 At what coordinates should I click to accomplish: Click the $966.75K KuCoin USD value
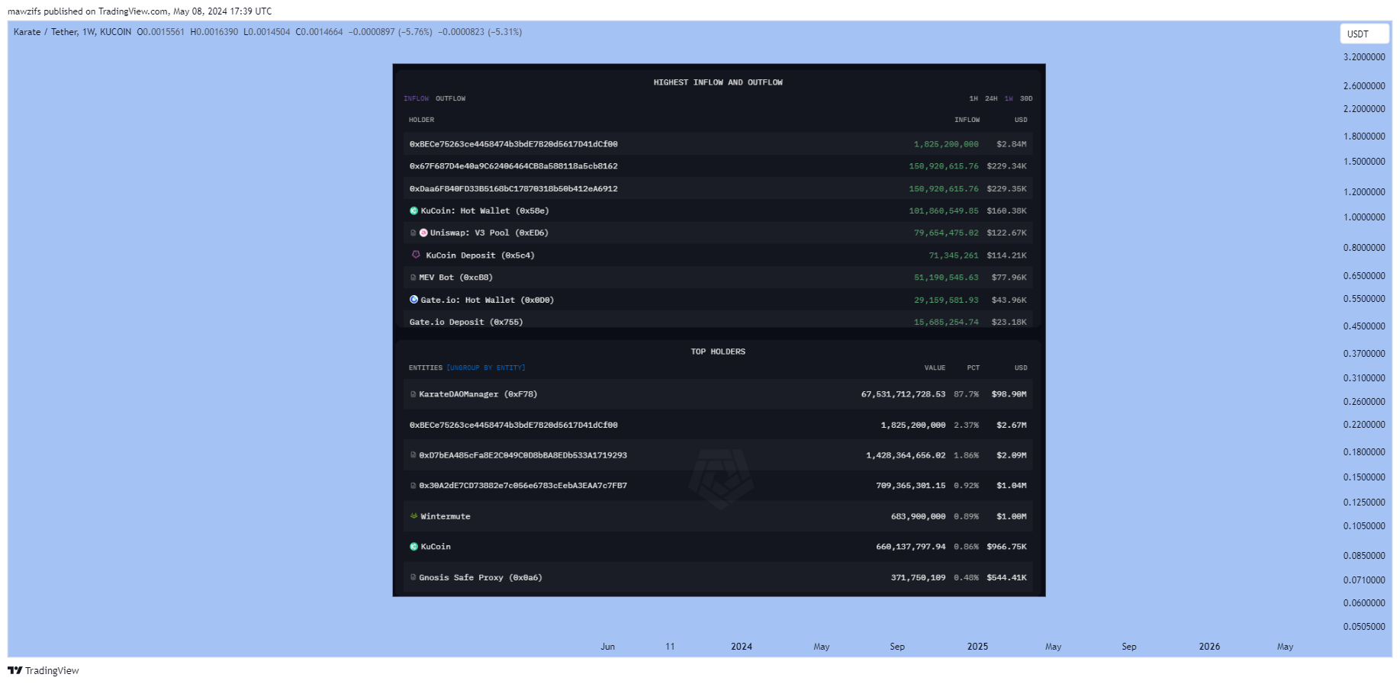1006,547
